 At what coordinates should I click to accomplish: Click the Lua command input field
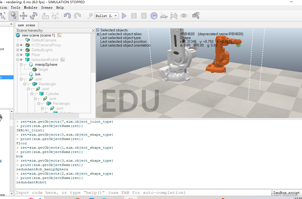pyautogui.click(x=143, y=193)
